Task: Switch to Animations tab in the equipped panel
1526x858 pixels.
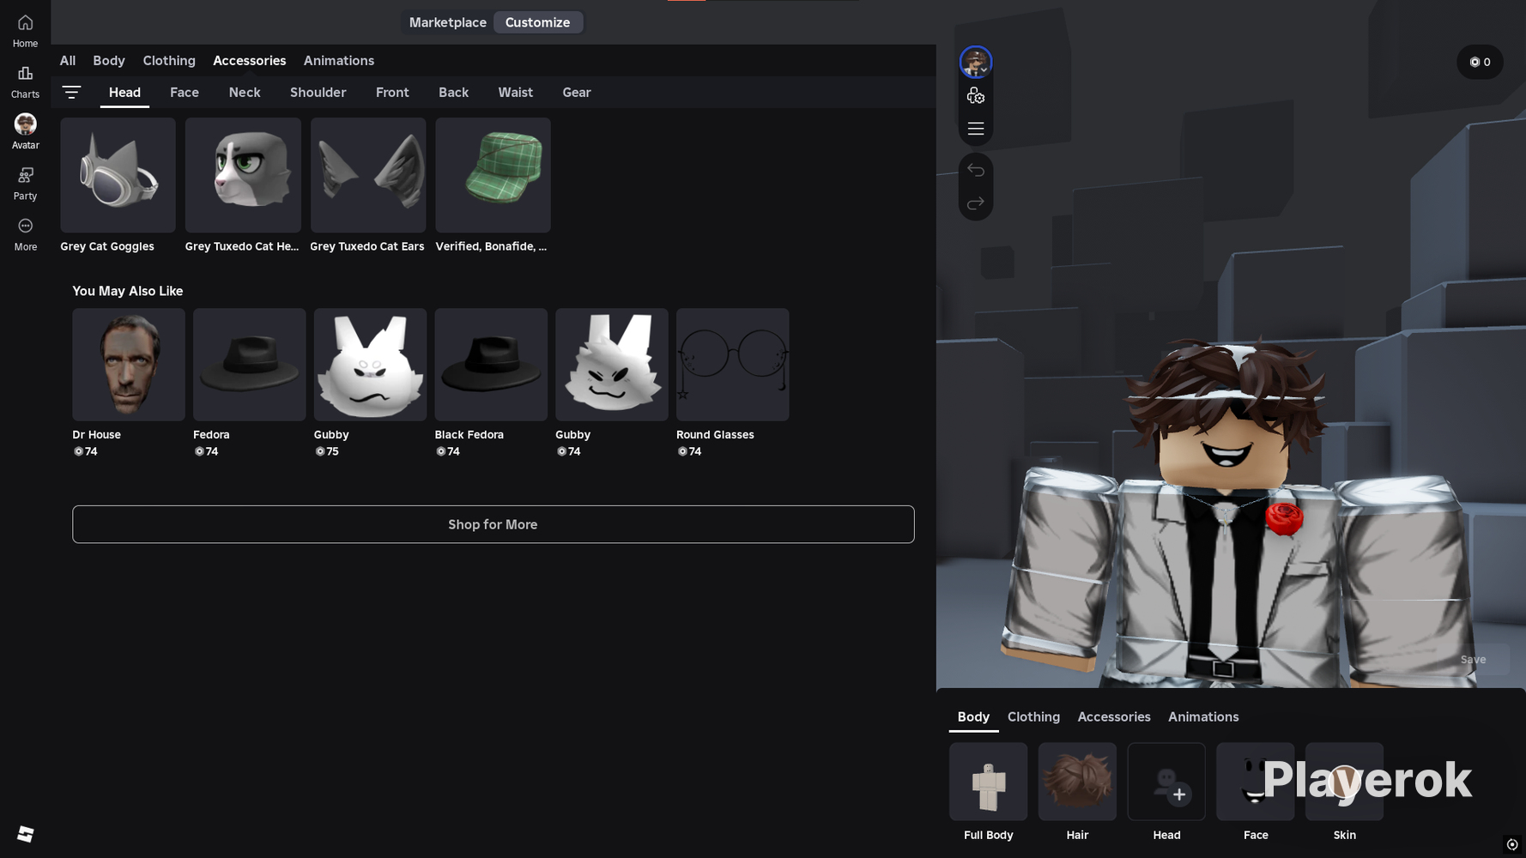Action: click(x=1203, y=717)
